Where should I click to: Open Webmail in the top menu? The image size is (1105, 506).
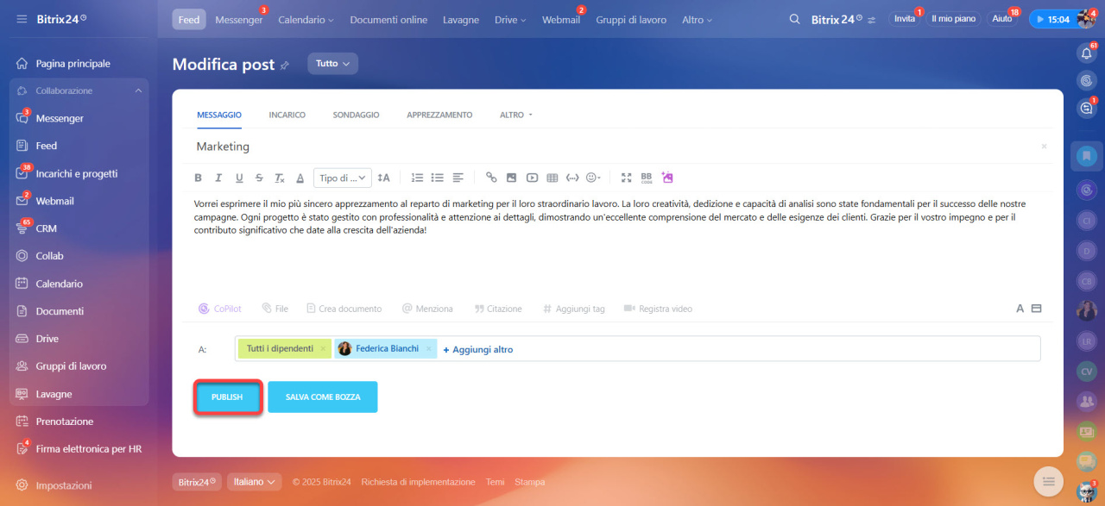[x=560, y=20]
